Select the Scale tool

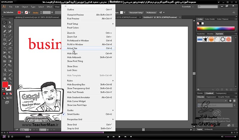point(10,48)
